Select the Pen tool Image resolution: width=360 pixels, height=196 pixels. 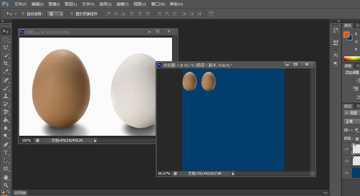(x=6, y=144)
